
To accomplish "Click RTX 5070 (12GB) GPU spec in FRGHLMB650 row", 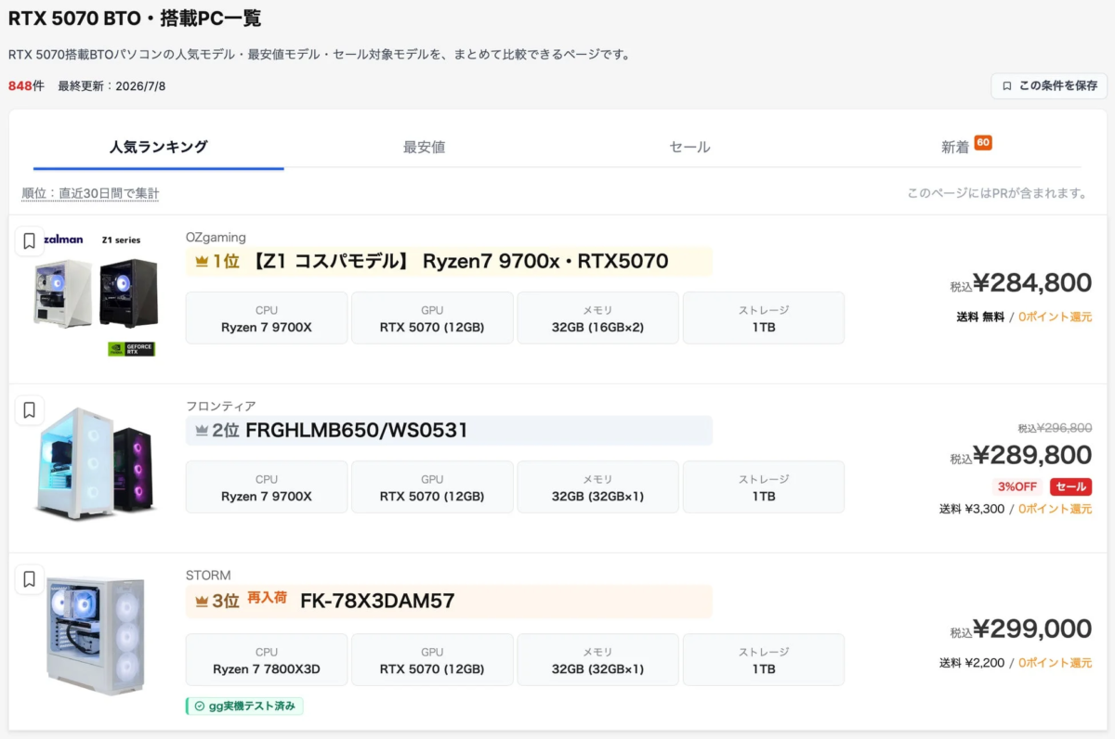I will [x=432, y=487].
